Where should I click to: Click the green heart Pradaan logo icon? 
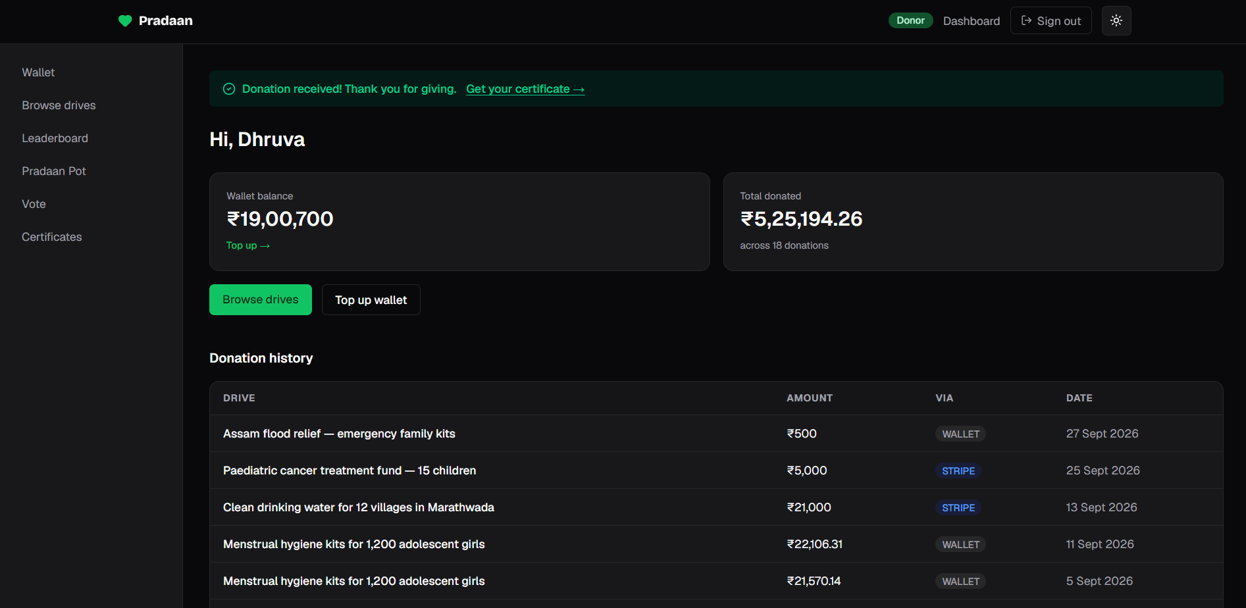(125, 21)
